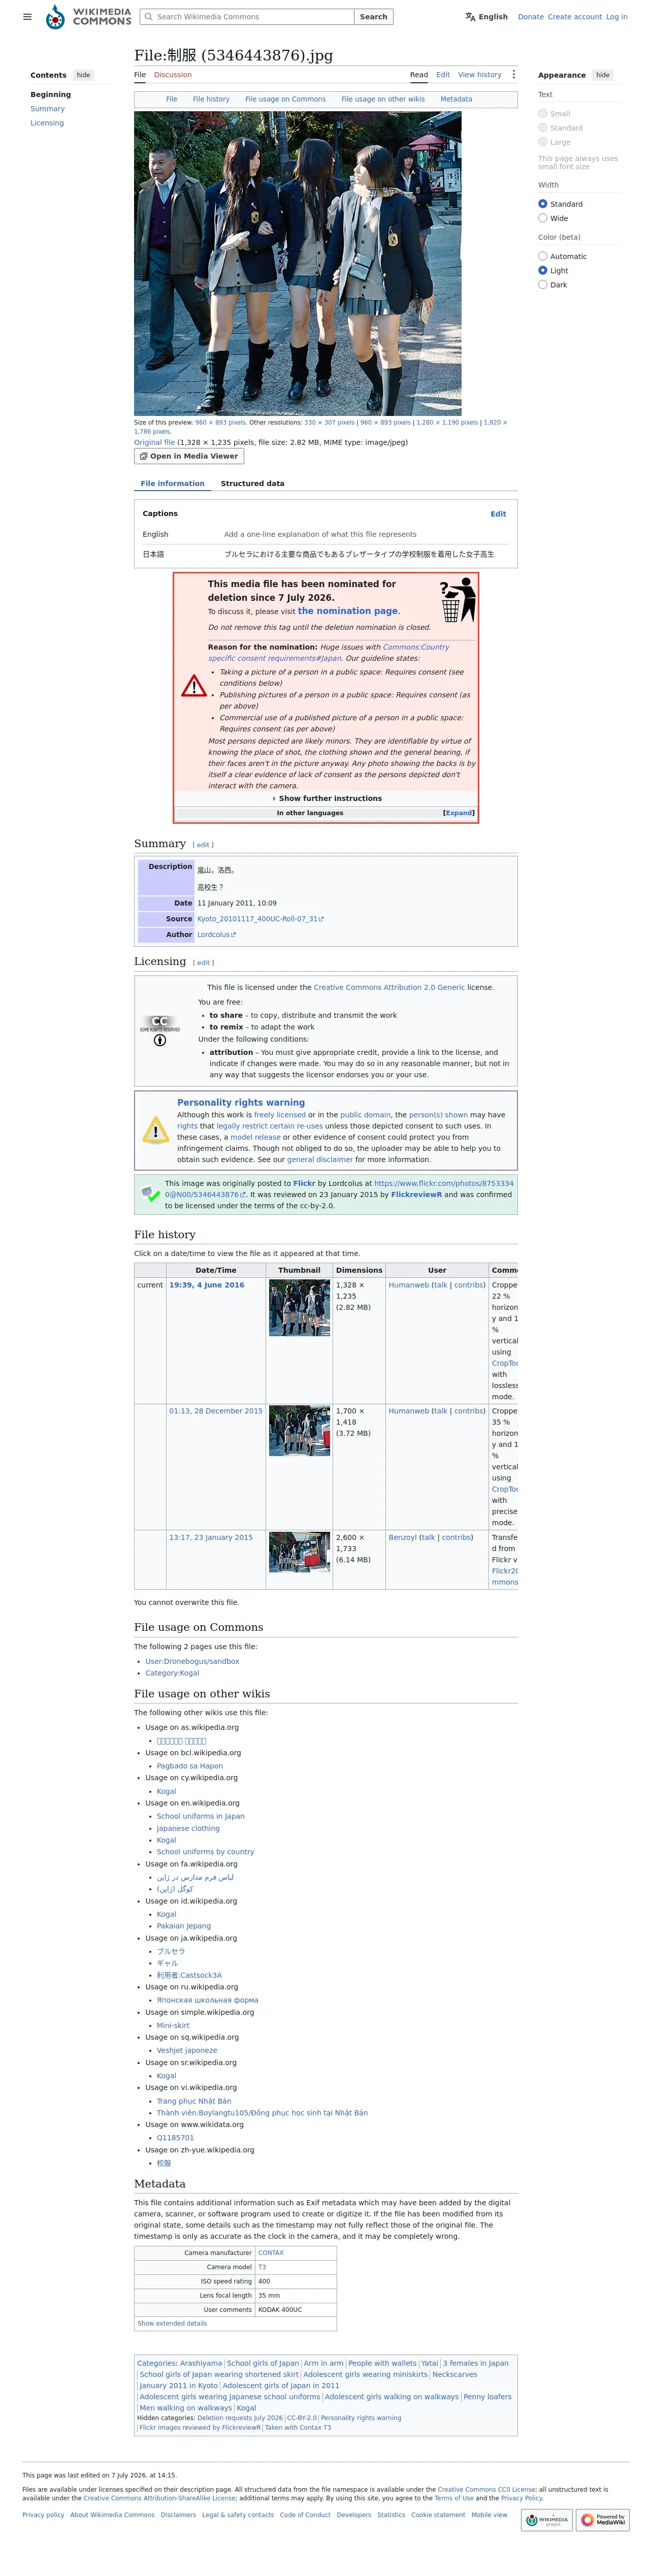The width and height of the screenshot is (652, 2576).
Task: Choose Dark color mode
Action: 543,285
